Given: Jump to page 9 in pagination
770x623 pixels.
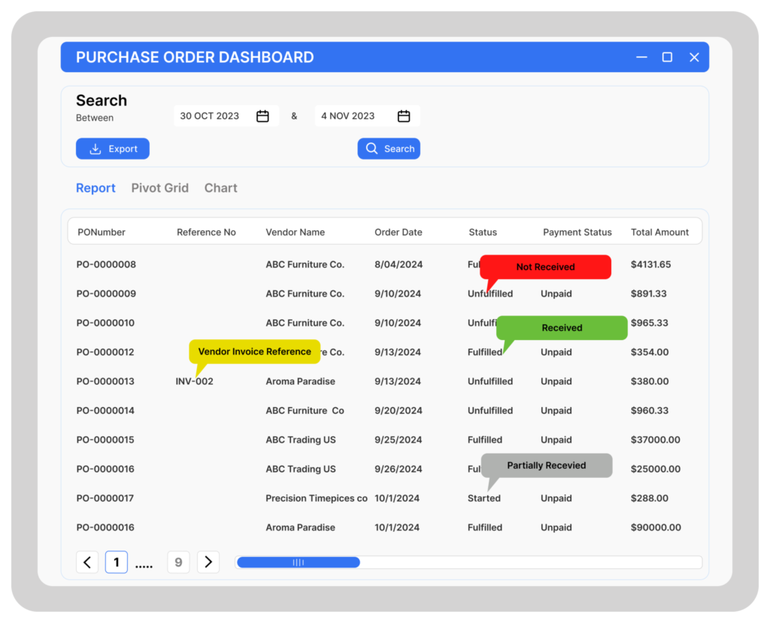Looking at the screenshot, I should click(x=178, y=562).
